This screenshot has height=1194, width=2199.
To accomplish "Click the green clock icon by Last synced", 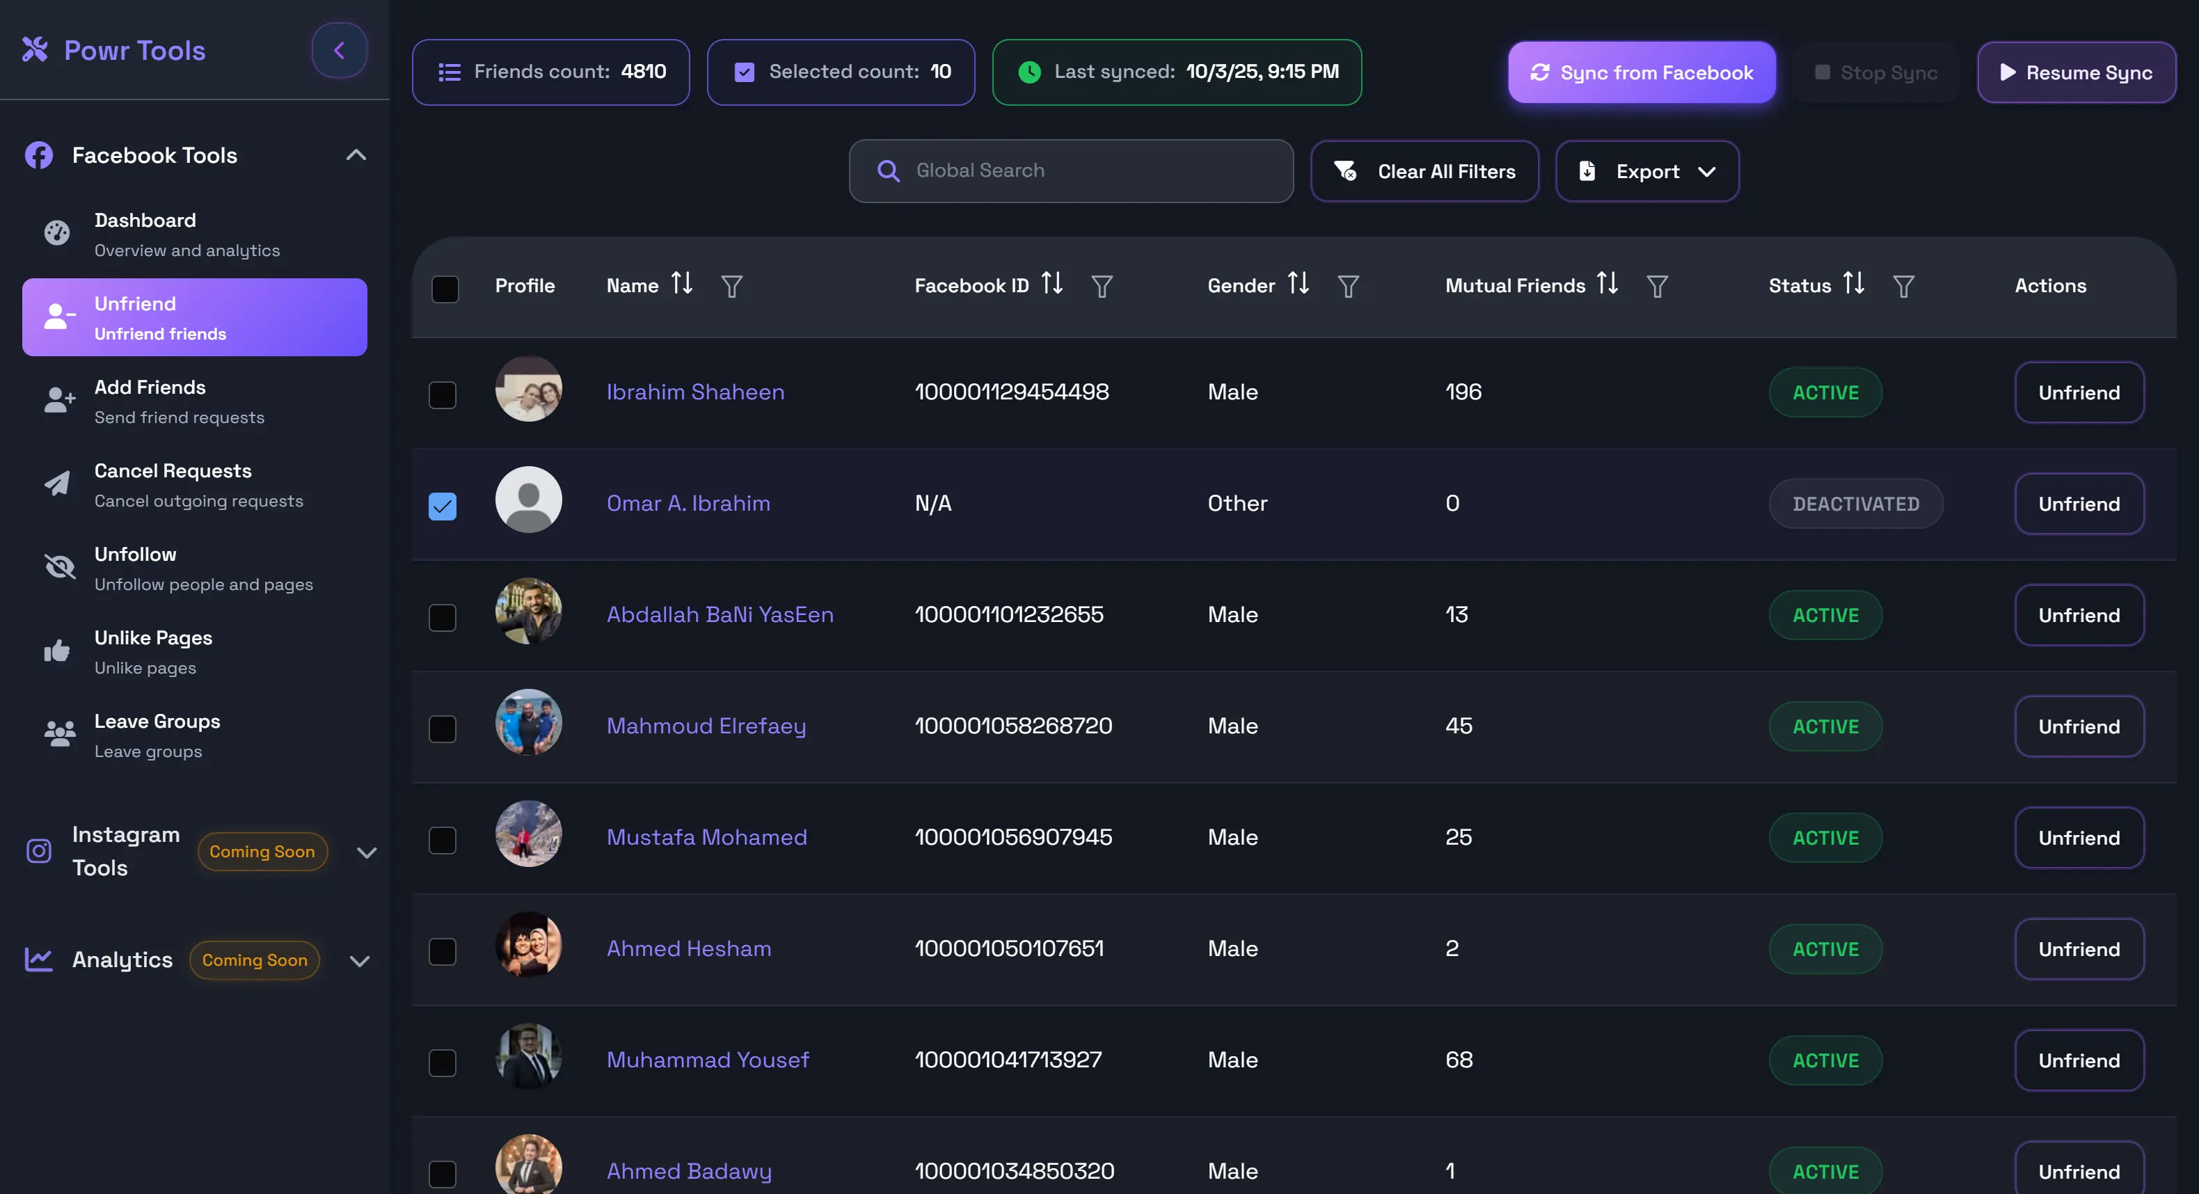I will [x=1029, y=72].
